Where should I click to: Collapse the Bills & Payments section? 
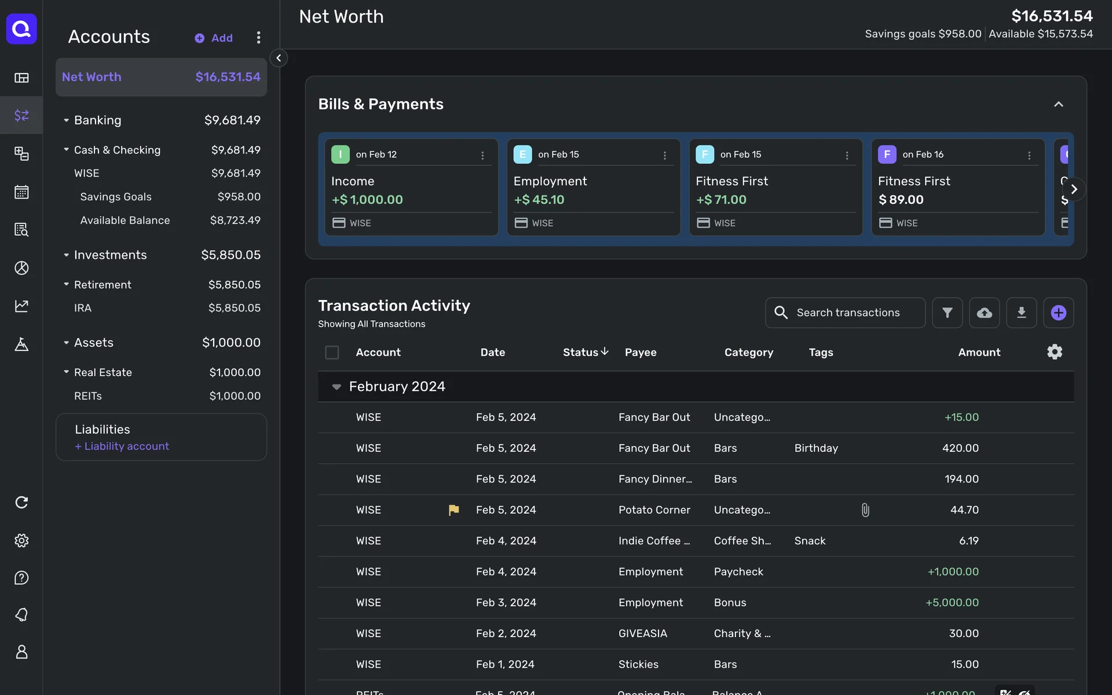click(x=1058, y=104)
